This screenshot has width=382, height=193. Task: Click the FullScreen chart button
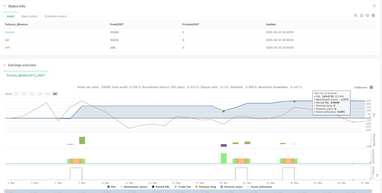tap(361, 87)
